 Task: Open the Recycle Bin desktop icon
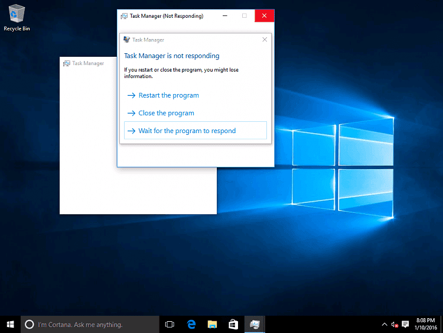tap(17, 18)
